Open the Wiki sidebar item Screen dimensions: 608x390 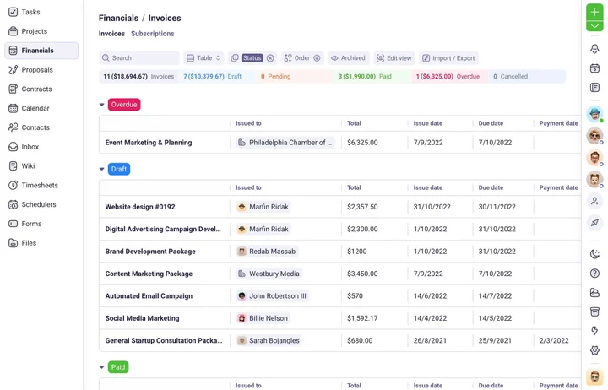point(28,166)
